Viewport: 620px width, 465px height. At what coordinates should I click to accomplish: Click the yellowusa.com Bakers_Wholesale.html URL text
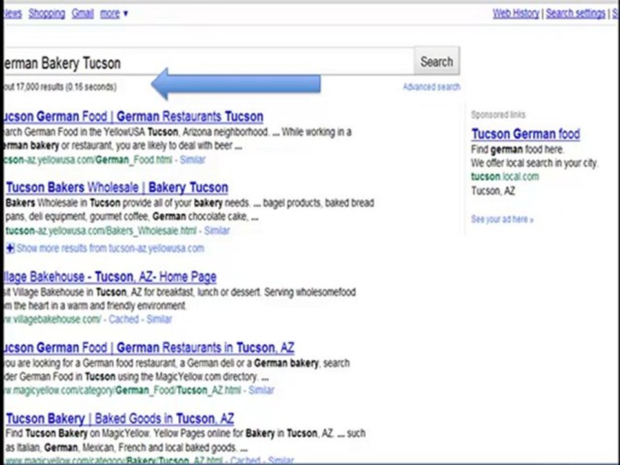[x=101, y=231]
